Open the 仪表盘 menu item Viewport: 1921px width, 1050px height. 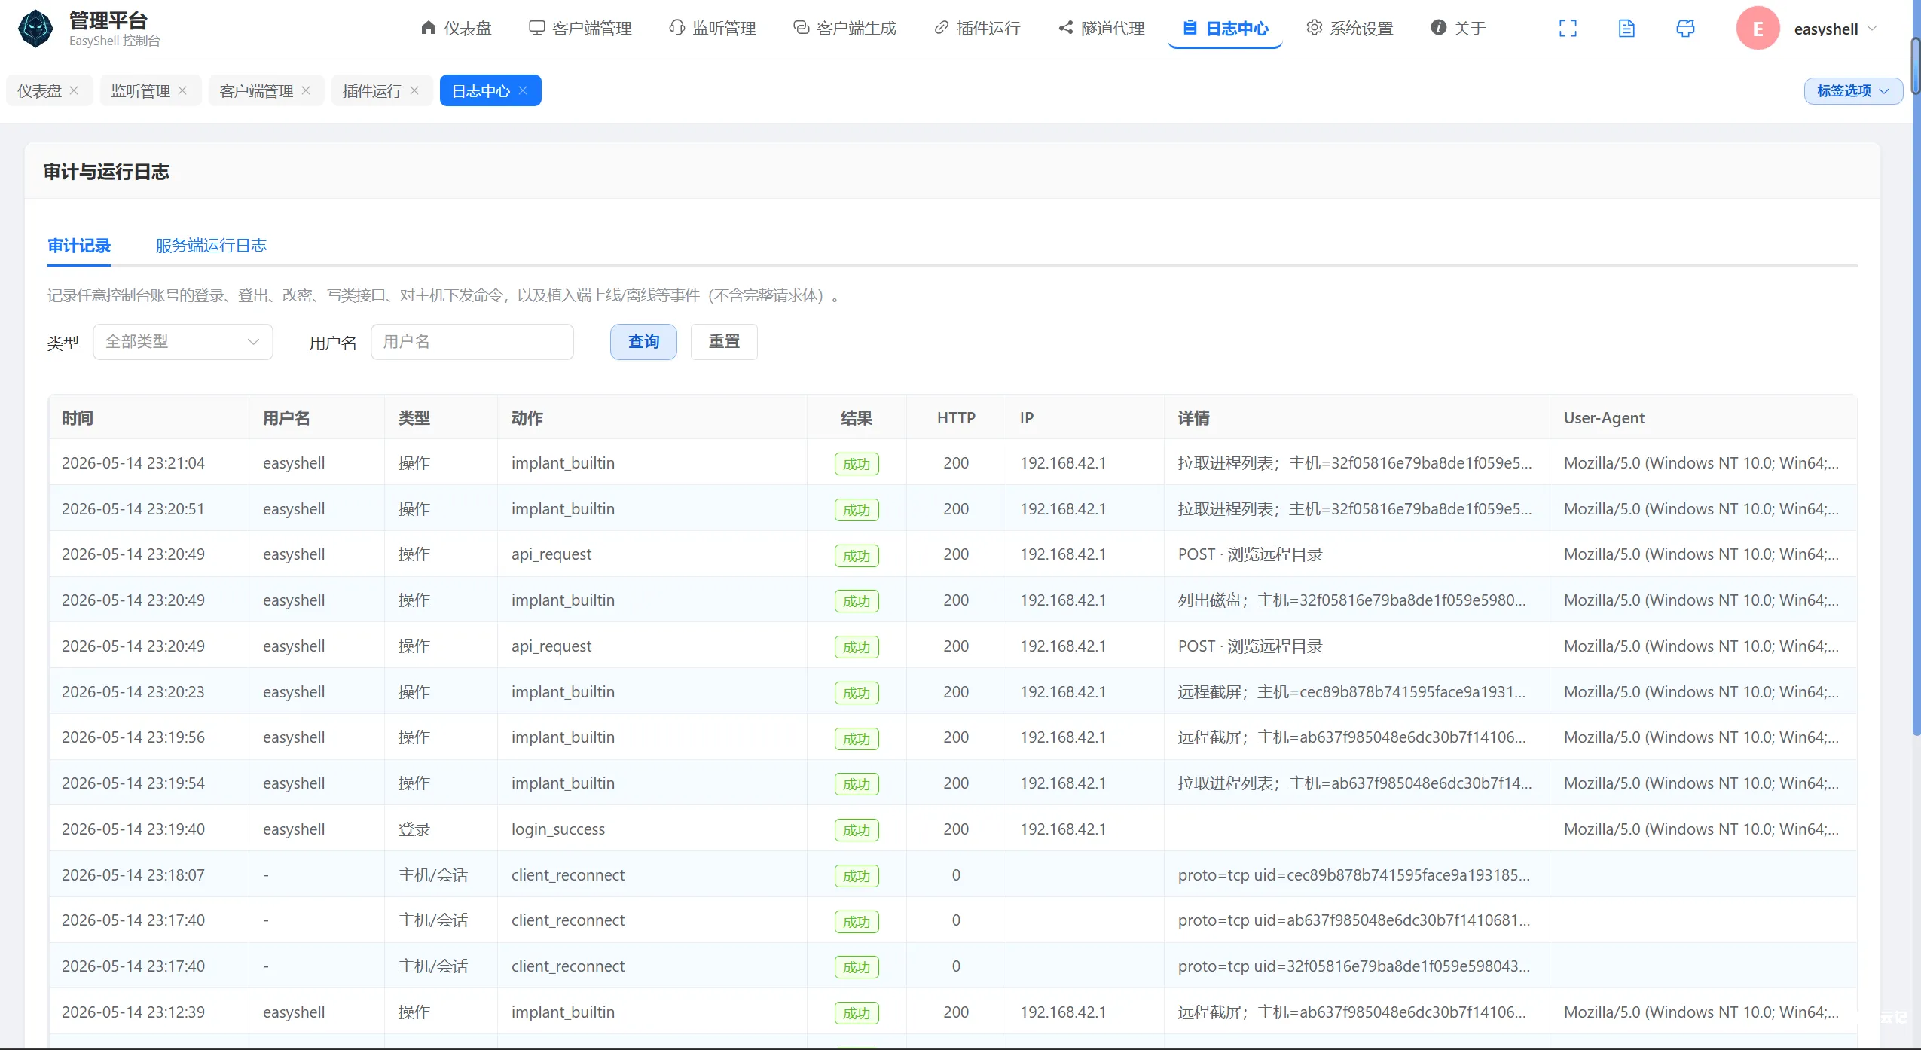456,29
